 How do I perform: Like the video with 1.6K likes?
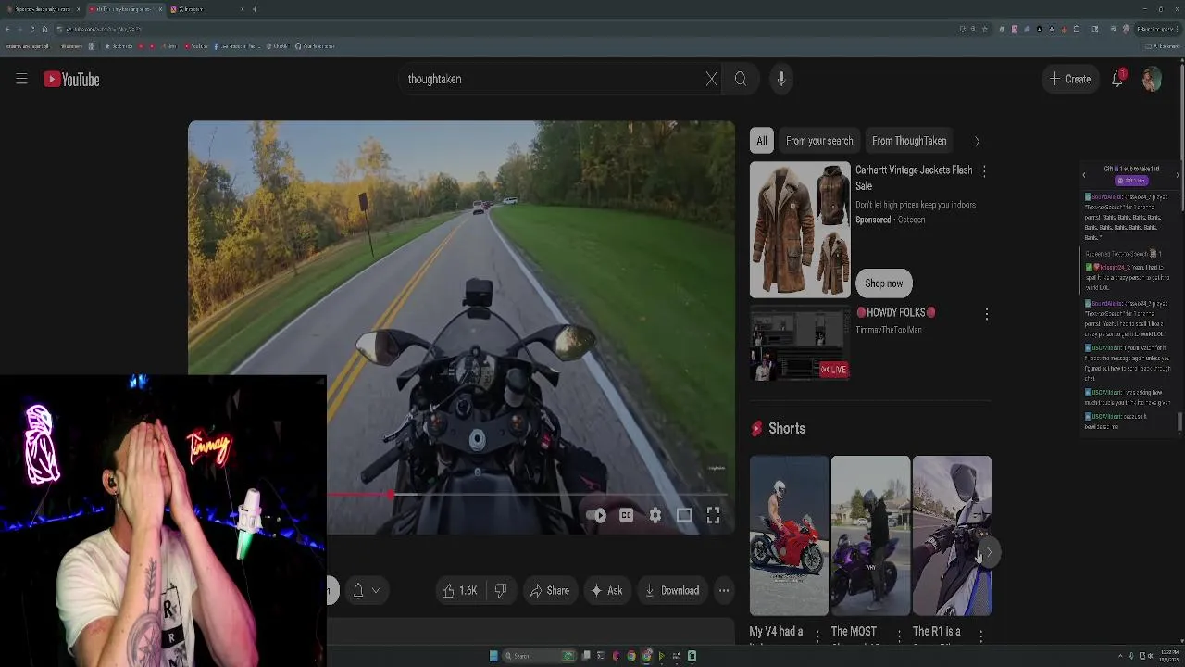[460, 590]
